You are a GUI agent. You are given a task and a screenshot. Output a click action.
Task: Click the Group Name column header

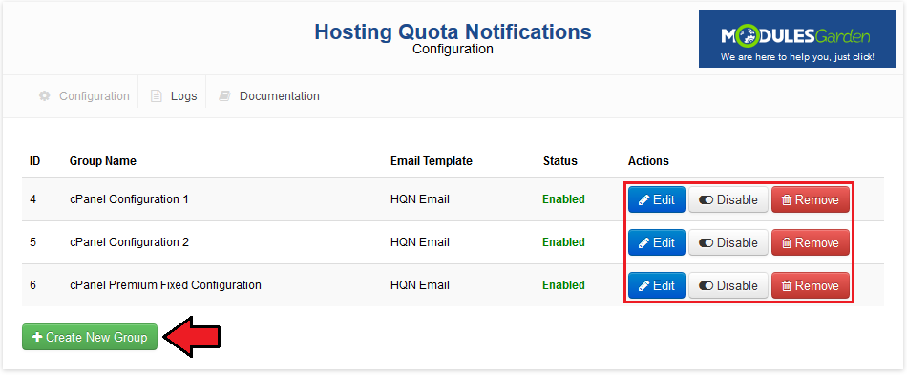pos(103,161)
